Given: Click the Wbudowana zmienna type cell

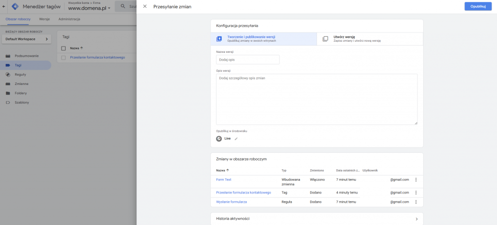Looking at the screenshot, I should click(x=291, y=182).
